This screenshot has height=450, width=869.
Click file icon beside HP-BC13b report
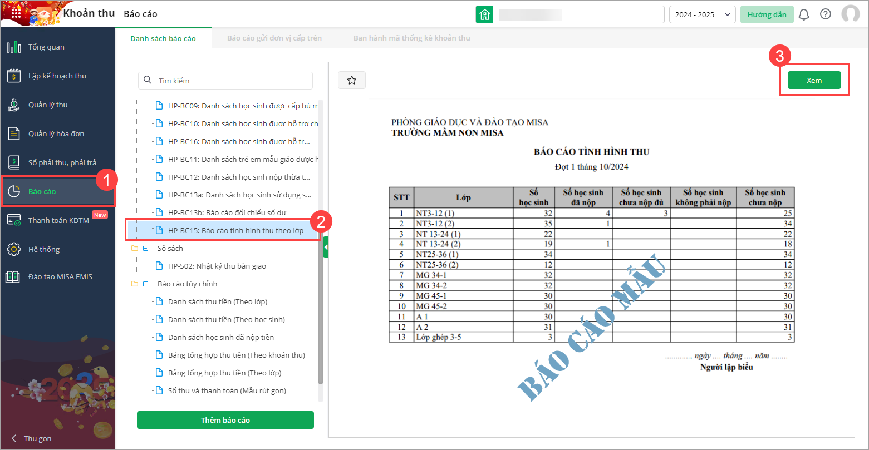[x=159, y=212]
